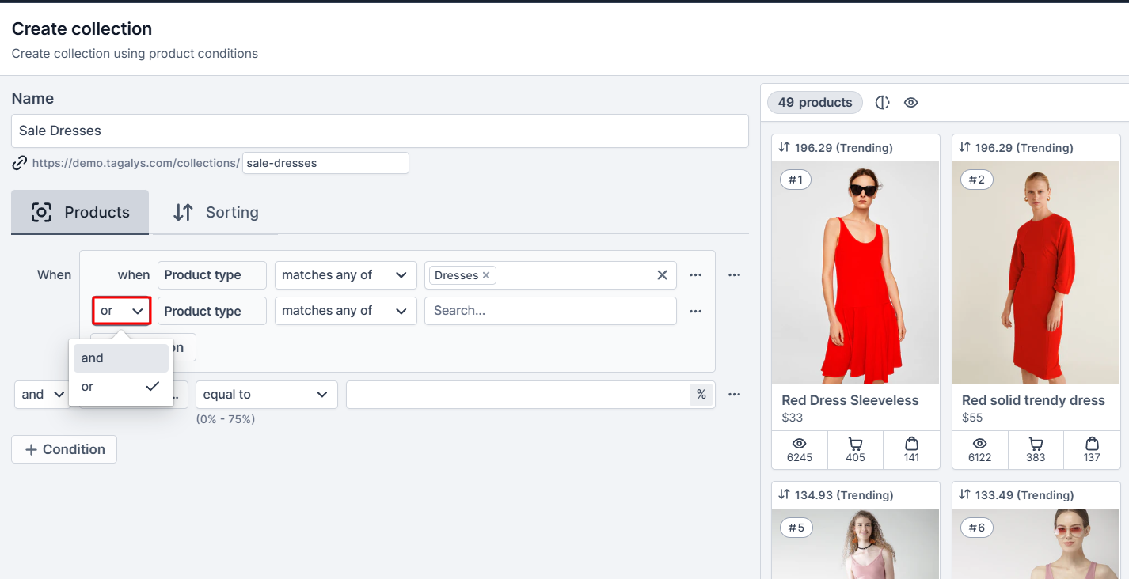Click the link icon beside collection URL
The height and width of the screenshot is (579, 1129).
[20, 163]
